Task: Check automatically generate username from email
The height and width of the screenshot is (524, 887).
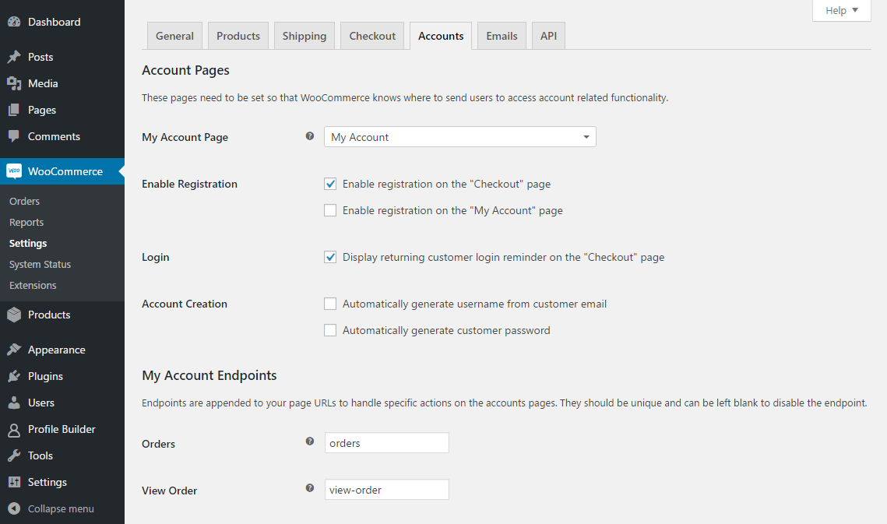Action: coord(330,304)
